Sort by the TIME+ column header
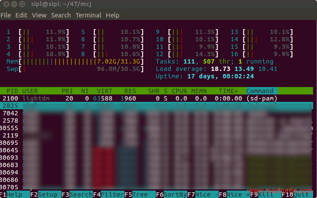The width and height of the screenshot is (317, 198). [228, 91]
